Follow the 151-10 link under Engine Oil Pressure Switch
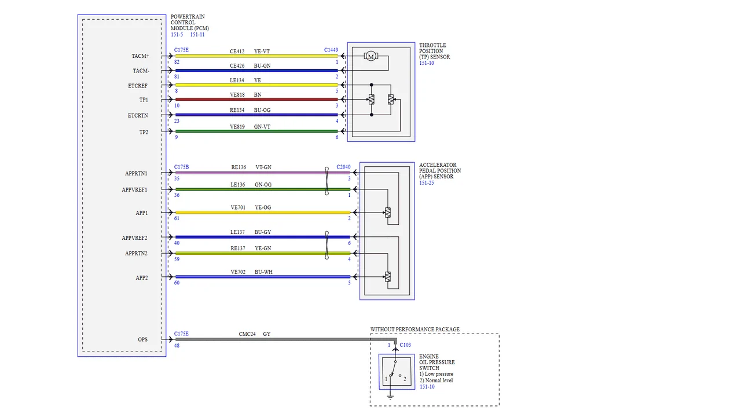Viewport: 741px width, 417px height. [x=427, y=387]
